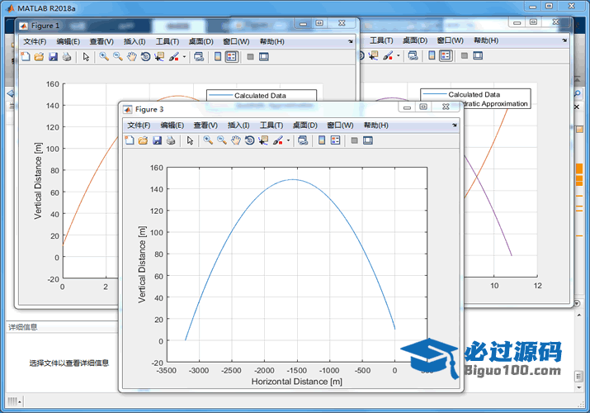Toggle Rotate 3D tool in Figure 3
The image size is (590, 413).
click(249, 140)
